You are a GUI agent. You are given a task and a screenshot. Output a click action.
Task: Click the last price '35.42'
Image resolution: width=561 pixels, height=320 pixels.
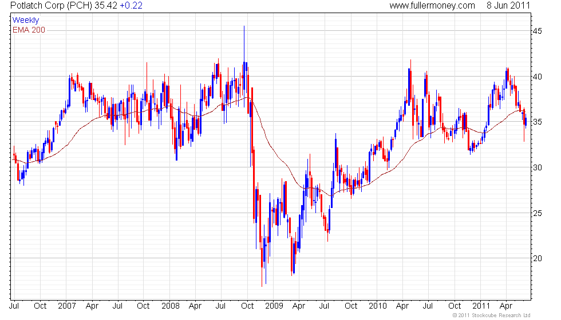point(106,6)
